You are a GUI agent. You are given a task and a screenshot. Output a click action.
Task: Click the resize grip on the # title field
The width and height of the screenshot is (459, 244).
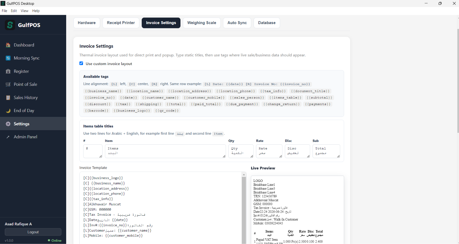click(x=100, y=156)
